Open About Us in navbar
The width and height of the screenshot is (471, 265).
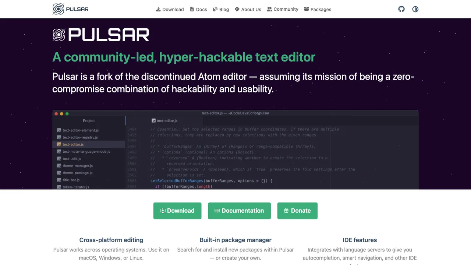point(248,9)
